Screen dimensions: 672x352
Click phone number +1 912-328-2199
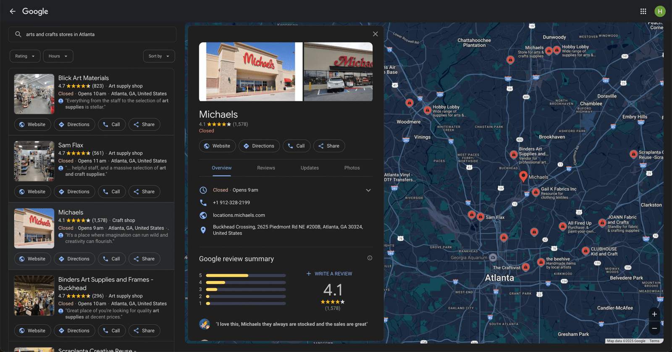tap(231, 202)
